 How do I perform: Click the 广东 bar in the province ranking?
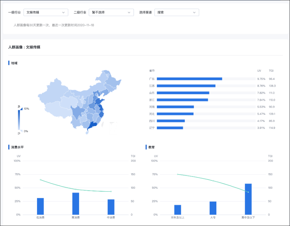pyautogui.click(x=189, y=79)
